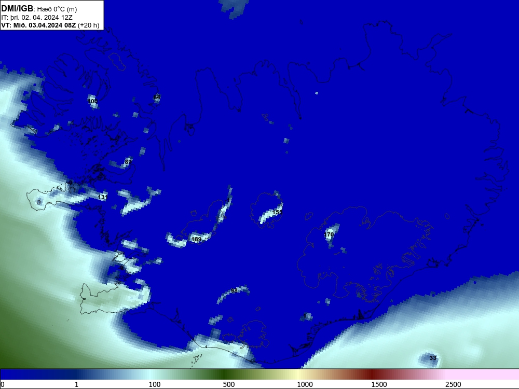Click the map value 89
Screen dimensions: 519x389
(x=128, y=162)
